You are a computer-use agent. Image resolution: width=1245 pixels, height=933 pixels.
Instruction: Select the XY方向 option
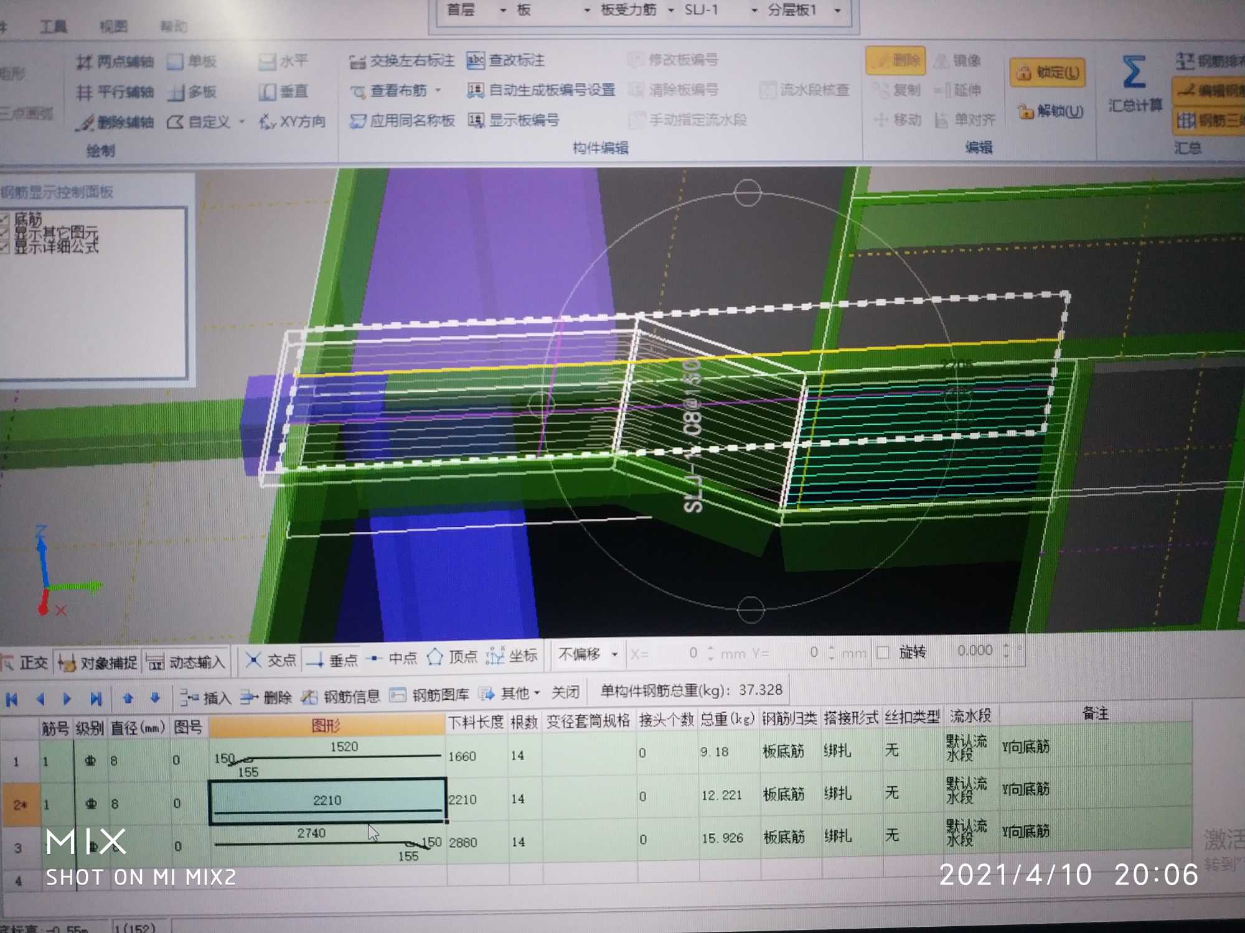(x=293, y=121)
